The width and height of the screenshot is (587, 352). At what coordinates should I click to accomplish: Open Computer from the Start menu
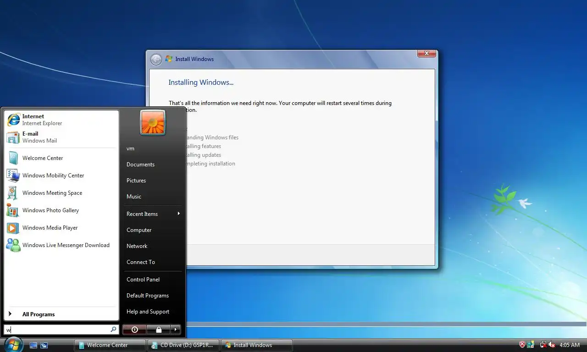point(152,230)
